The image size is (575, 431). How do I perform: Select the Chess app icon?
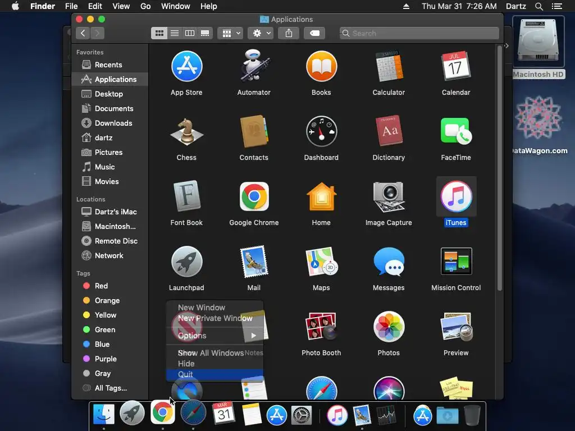pyautogui.click(x=186, y=131)
